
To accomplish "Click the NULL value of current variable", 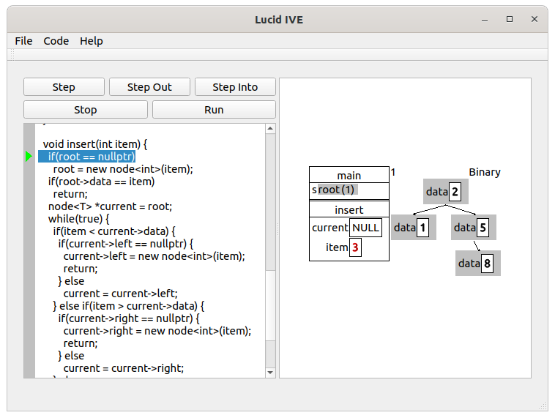I will coord(365,228).
